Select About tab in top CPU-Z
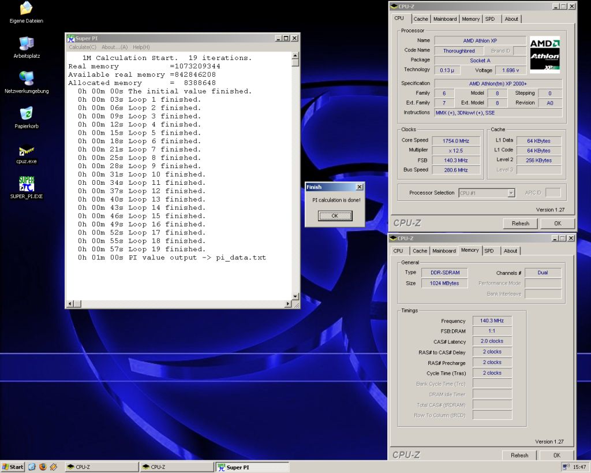This screenshot has height=473, width=591. pyautogui.click(x=511, y=19)
